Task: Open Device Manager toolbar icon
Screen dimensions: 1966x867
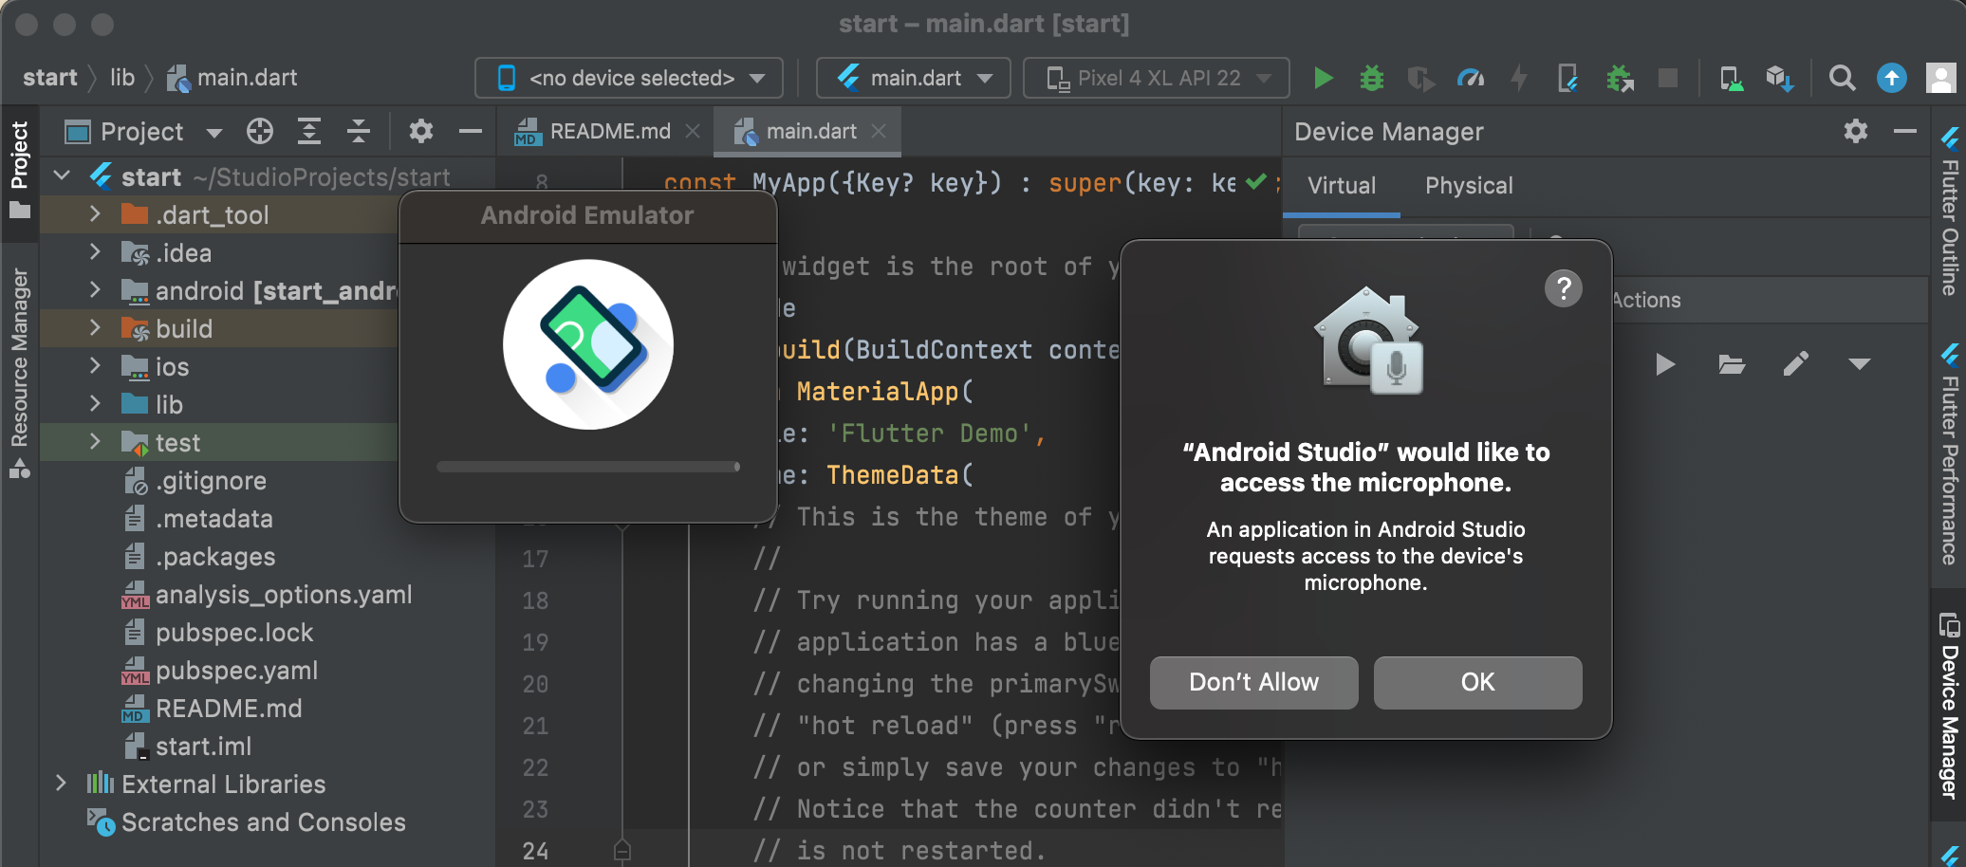Action: pyautogui.click(x=1732, y=78)
